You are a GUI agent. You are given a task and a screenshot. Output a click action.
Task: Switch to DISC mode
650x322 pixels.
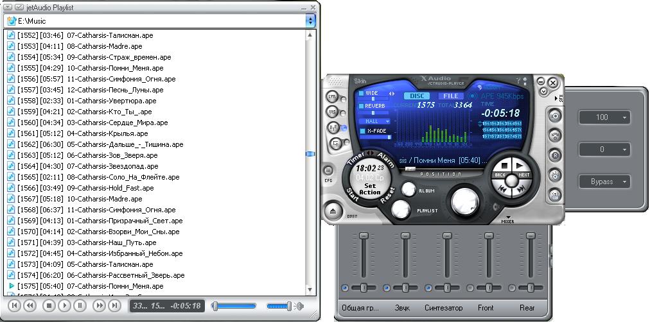(417, 96)
